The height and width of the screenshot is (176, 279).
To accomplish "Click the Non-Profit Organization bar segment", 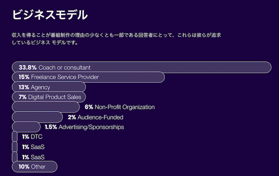I will [x=46, y=107].
